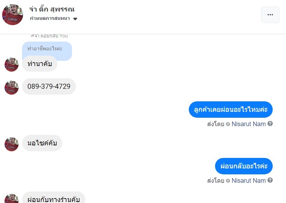Click the avatar beside มอไซค์คับ message
The height and width of the screenshot is (203, 286).
12,144
